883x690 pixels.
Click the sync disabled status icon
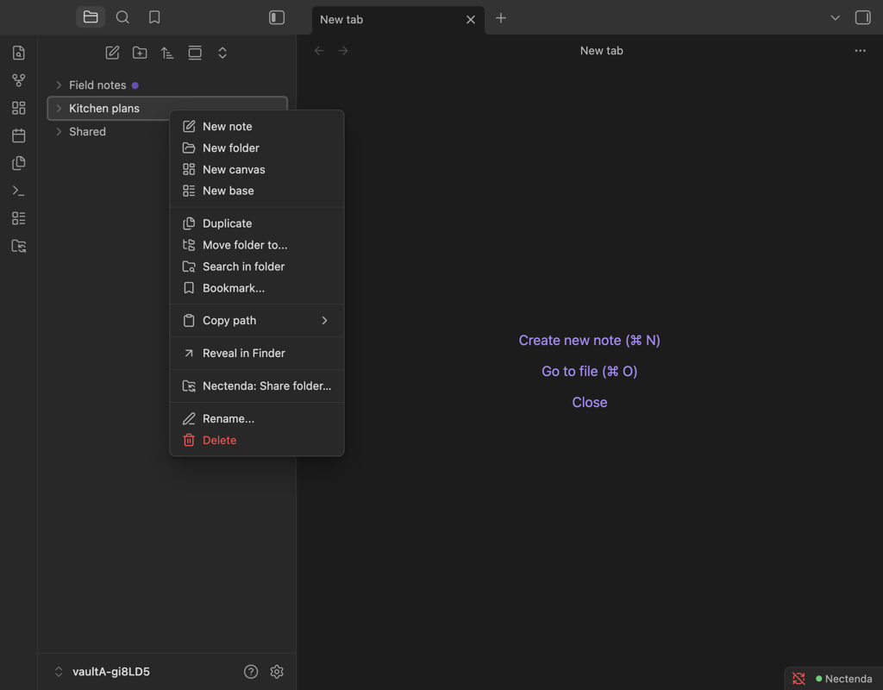[798, 679]
